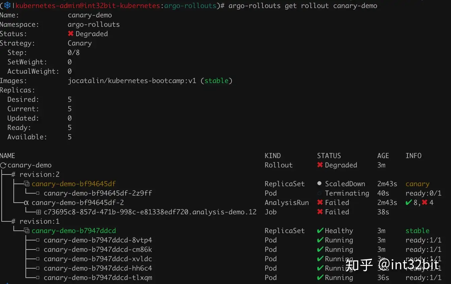The image size is (451, 284).
Task: Click the green check for the tlxqm Running pod
Action: (x=320, y=278)
